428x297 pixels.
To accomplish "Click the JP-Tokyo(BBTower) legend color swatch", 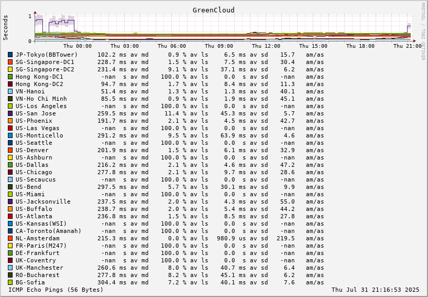I will click(10, 55).
